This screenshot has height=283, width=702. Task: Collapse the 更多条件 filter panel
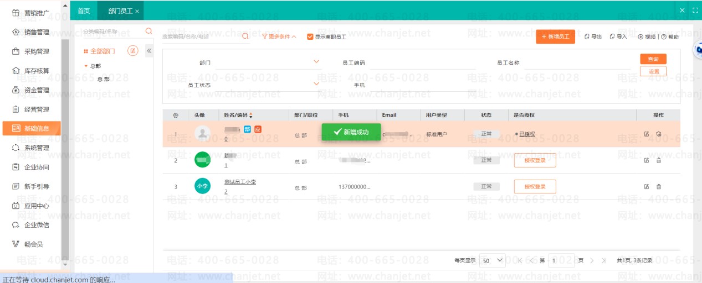[x=279, y=36]
